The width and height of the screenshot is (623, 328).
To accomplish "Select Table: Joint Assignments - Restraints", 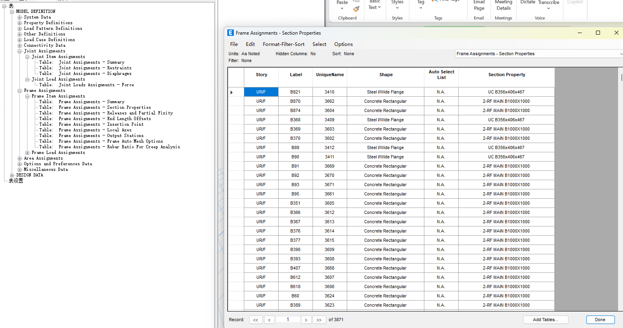I will (x=85, y=68).
